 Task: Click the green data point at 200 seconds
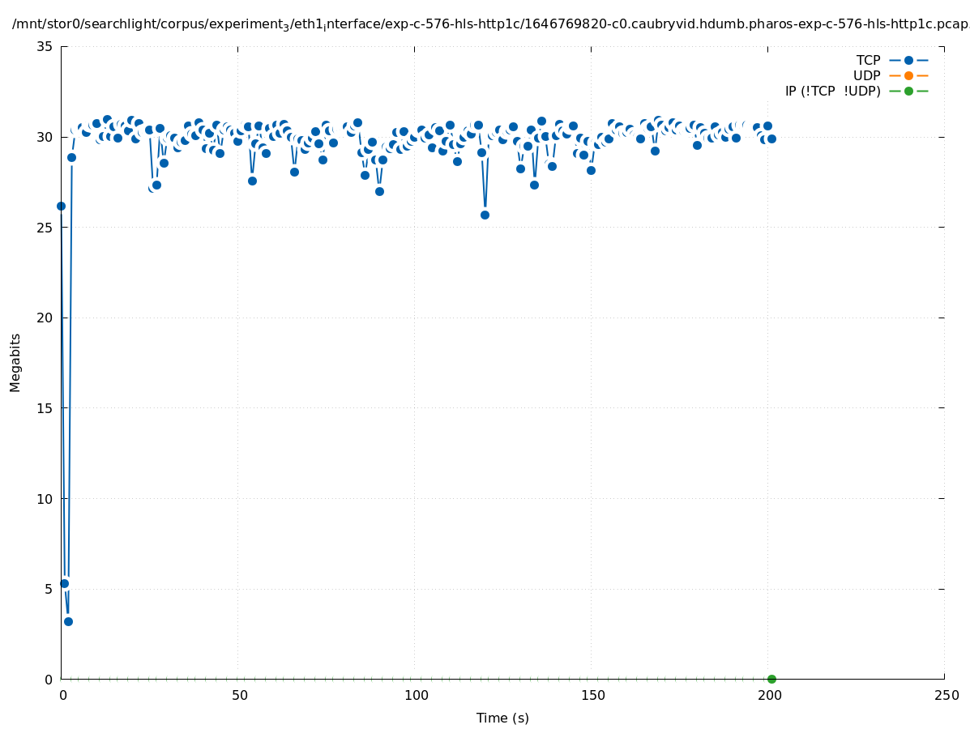click(771, 679)
